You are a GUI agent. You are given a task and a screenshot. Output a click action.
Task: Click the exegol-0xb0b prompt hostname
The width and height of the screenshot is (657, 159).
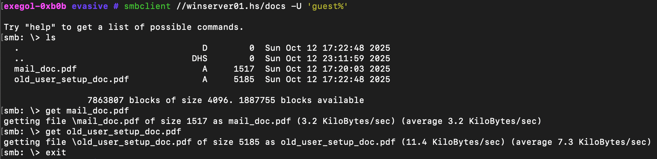point(35,6)
